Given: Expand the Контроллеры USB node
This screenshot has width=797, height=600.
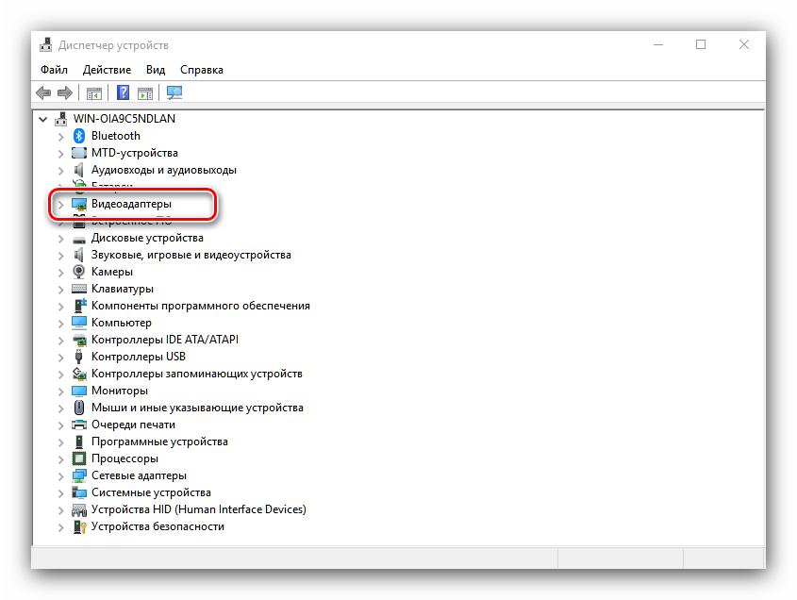Looking at the screenshot, I should click(x=61, y=357).
